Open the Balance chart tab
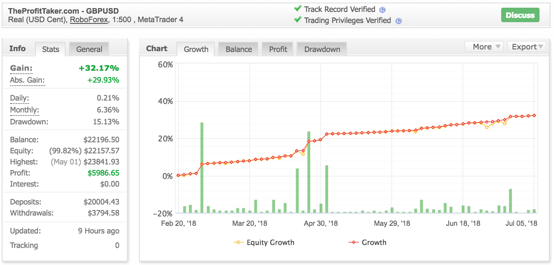This screenshot has height=265, width=554. click(239, 49)
